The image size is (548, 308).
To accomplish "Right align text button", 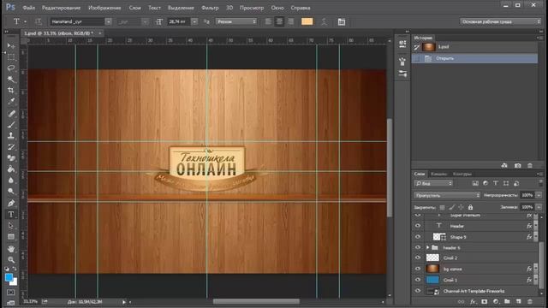I will click(290, 21).
